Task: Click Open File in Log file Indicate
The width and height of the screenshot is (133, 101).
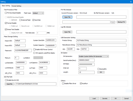Action: [67, 32]
